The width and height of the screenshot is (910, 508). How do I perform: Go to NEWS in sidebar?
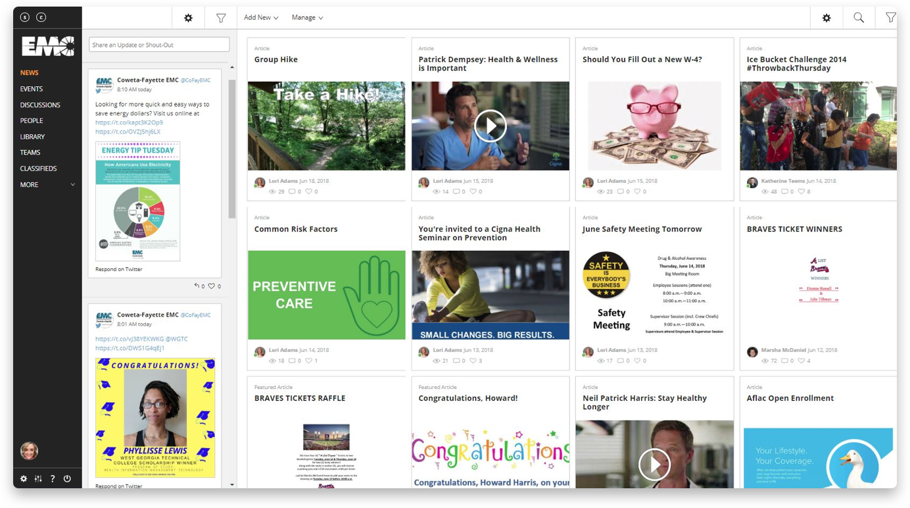tap(29, 73)
